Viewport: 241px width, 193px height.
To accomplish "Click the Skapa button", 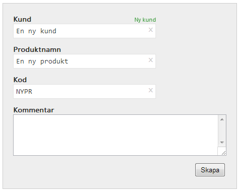I will [x=210, y=170].
